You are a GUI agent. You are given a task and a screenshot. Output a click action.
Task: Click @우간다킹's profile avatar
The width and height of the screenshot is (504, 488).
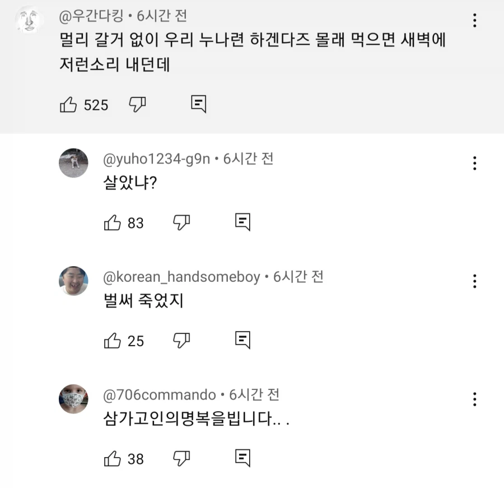click(28, 21)
